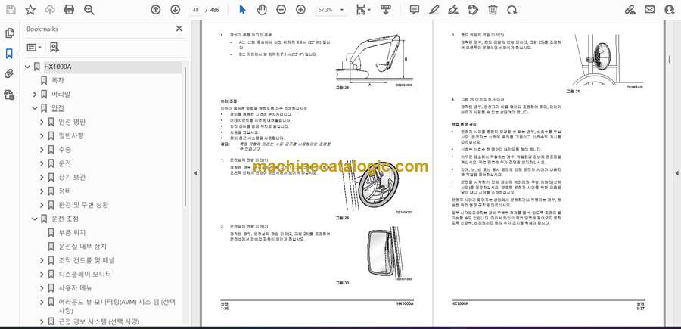Viewport: 681px width, 329px height.
Task: Close the Bookmarks panel
Action: (179, 29)
